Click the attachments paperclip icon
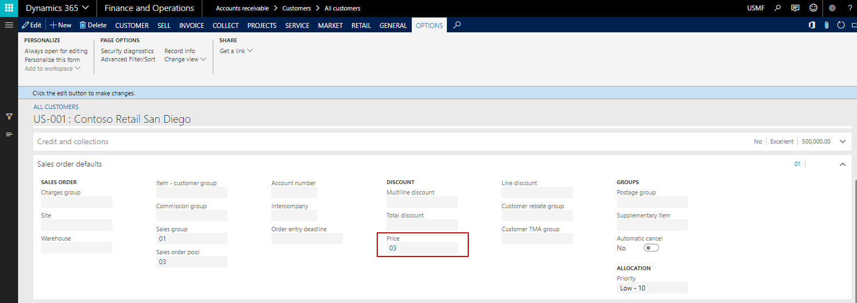Screen dimensions: 857x303 click(x=826, y=25)
